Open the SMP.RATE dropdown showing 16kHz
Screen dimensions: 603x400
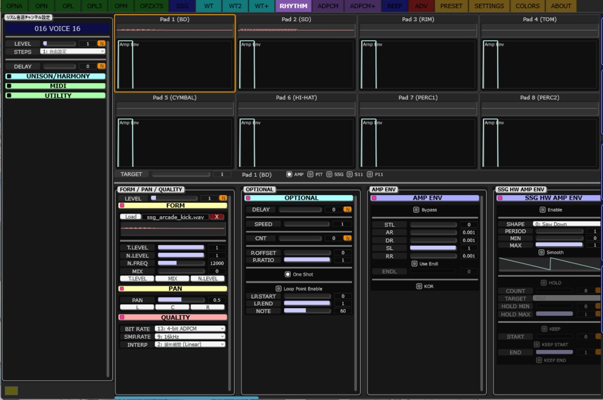point(190,336)
